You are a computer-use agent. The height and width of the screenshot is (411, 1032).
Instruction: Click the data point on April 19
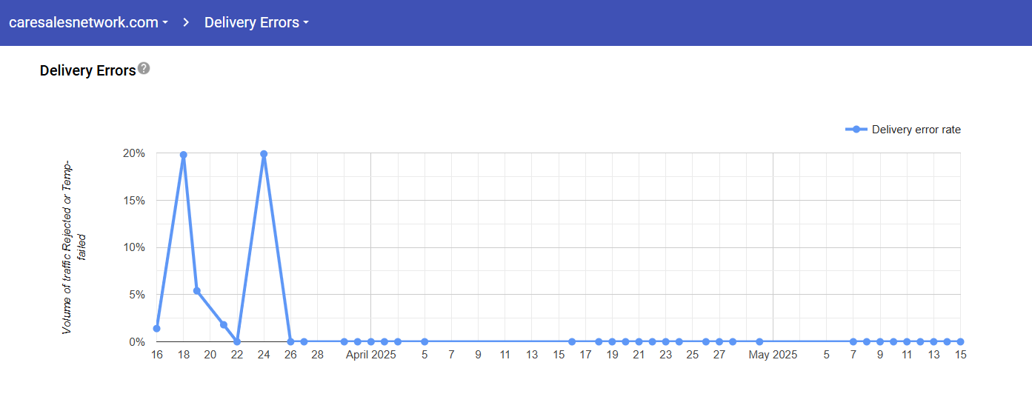click(612, 341)
